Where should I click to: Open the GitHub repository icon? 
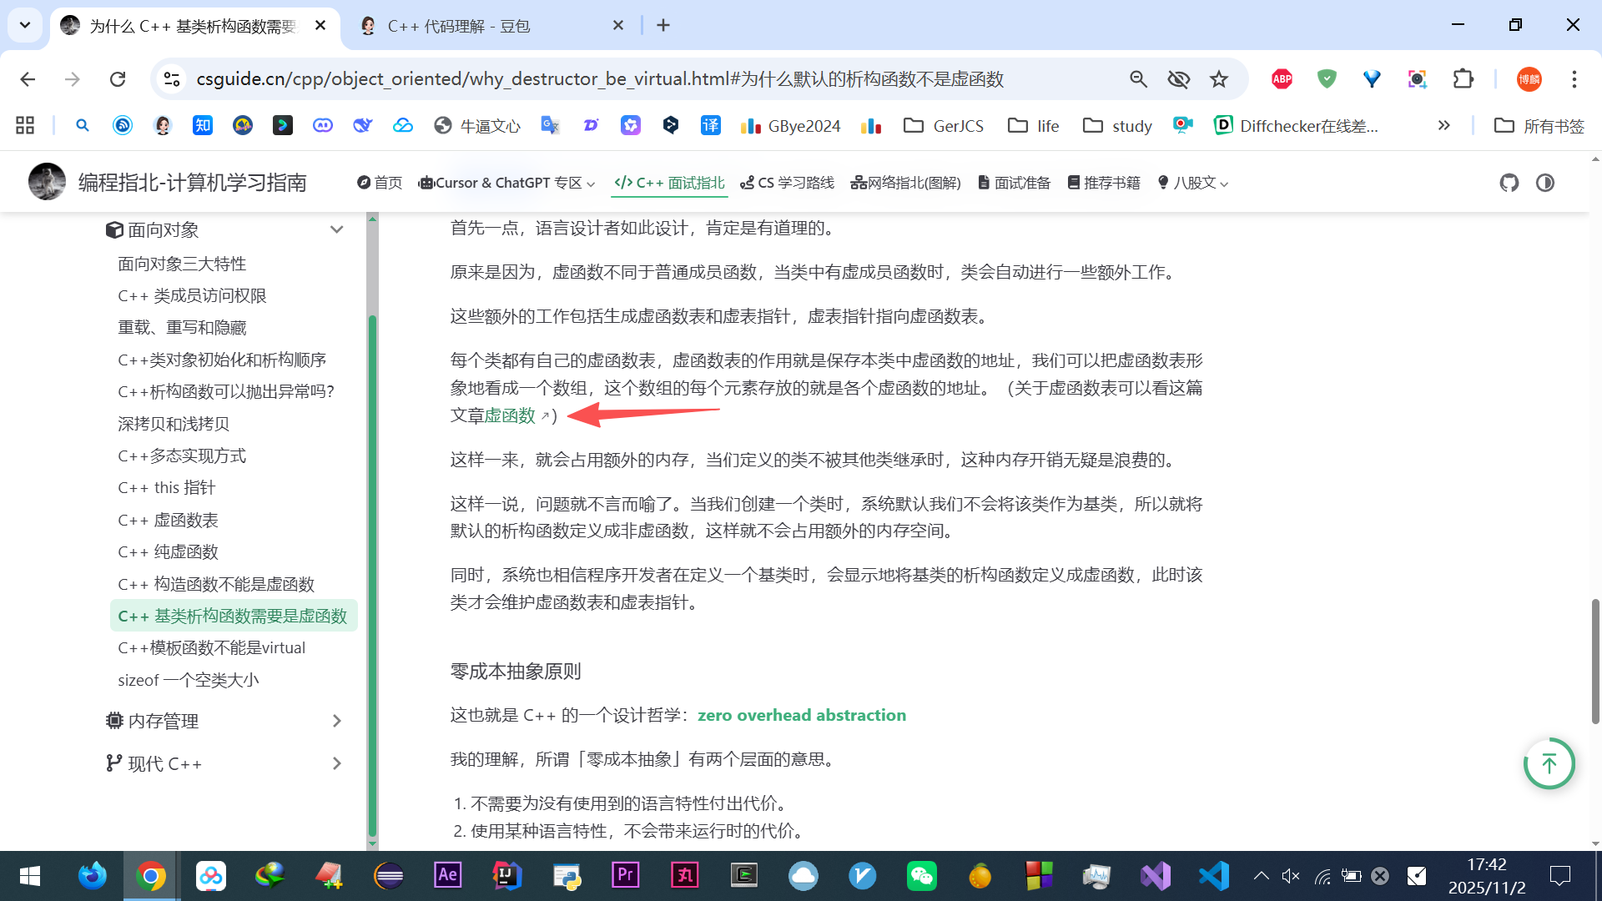(x=1509, y=183)
